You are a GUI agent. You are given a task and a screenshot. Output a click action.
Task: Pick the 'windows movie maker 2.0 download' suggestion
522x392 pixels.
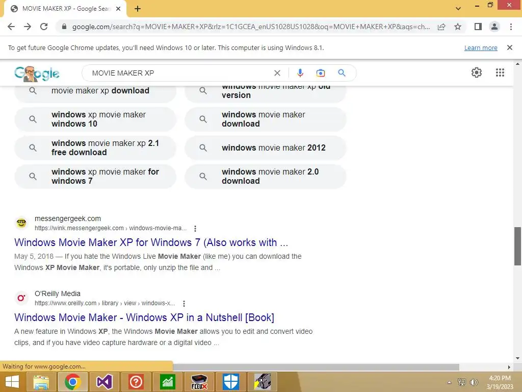(265, 176)
